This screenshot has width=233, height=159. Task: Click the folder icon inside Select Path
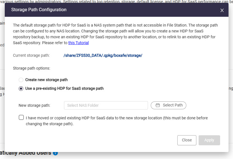tap(158, 105)
